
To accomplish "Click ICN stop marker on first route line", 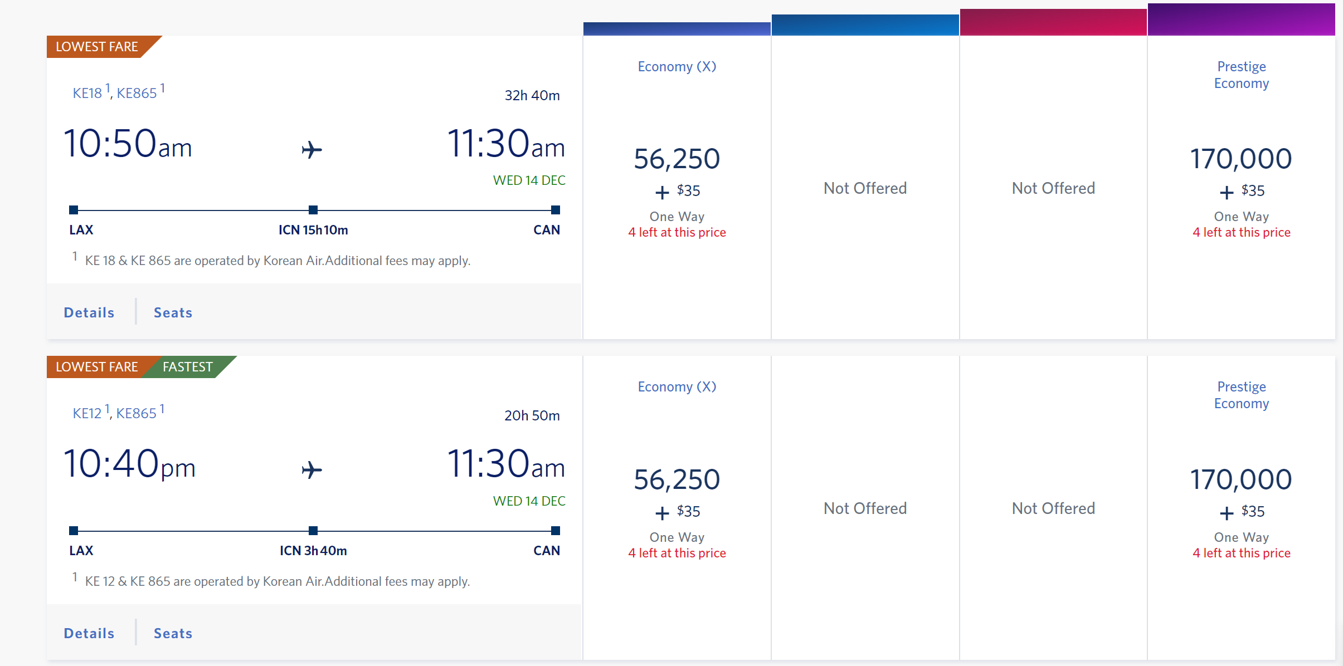I will tap(313, 210).
